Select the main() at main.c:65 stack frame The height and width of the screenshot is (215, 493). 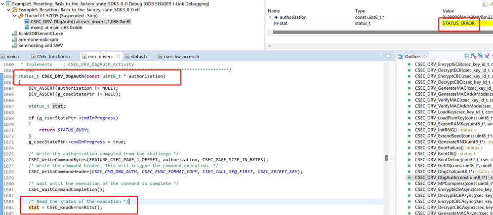click(x=53, y=28)
